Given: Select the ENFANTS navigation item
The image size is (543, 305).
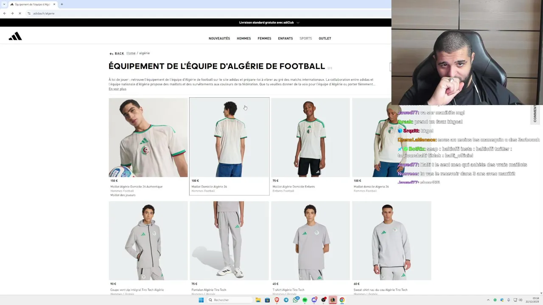Looking at the screenshot, I should pos(285,39).
